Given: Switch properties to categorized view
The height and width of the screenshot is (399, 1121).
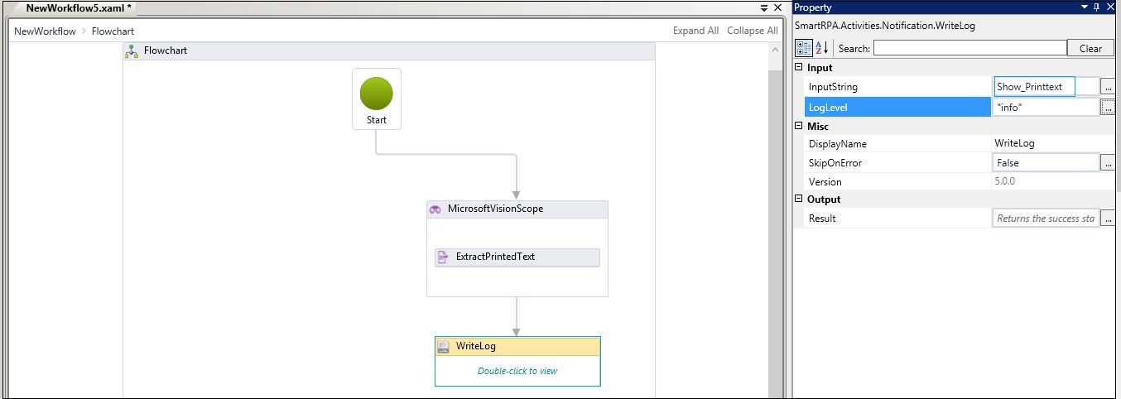Looking at the screenshot, I should [x=803, y=48].
